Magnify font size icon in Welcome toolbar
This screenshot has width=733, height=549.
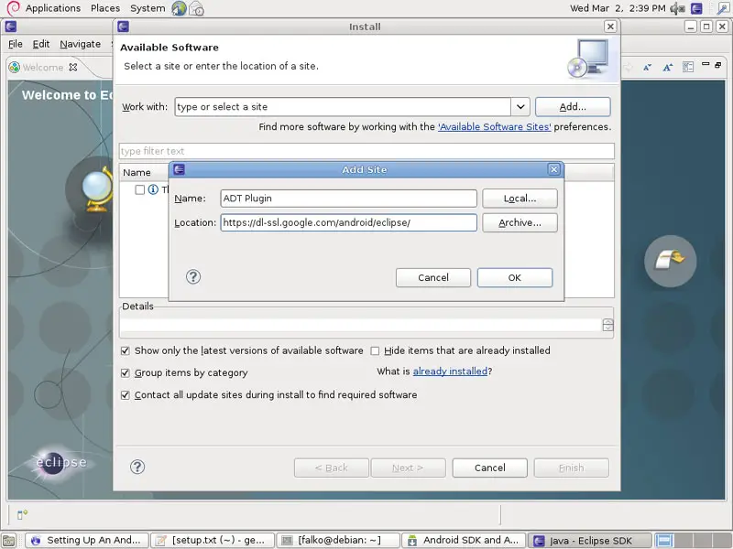pos(668,67)
